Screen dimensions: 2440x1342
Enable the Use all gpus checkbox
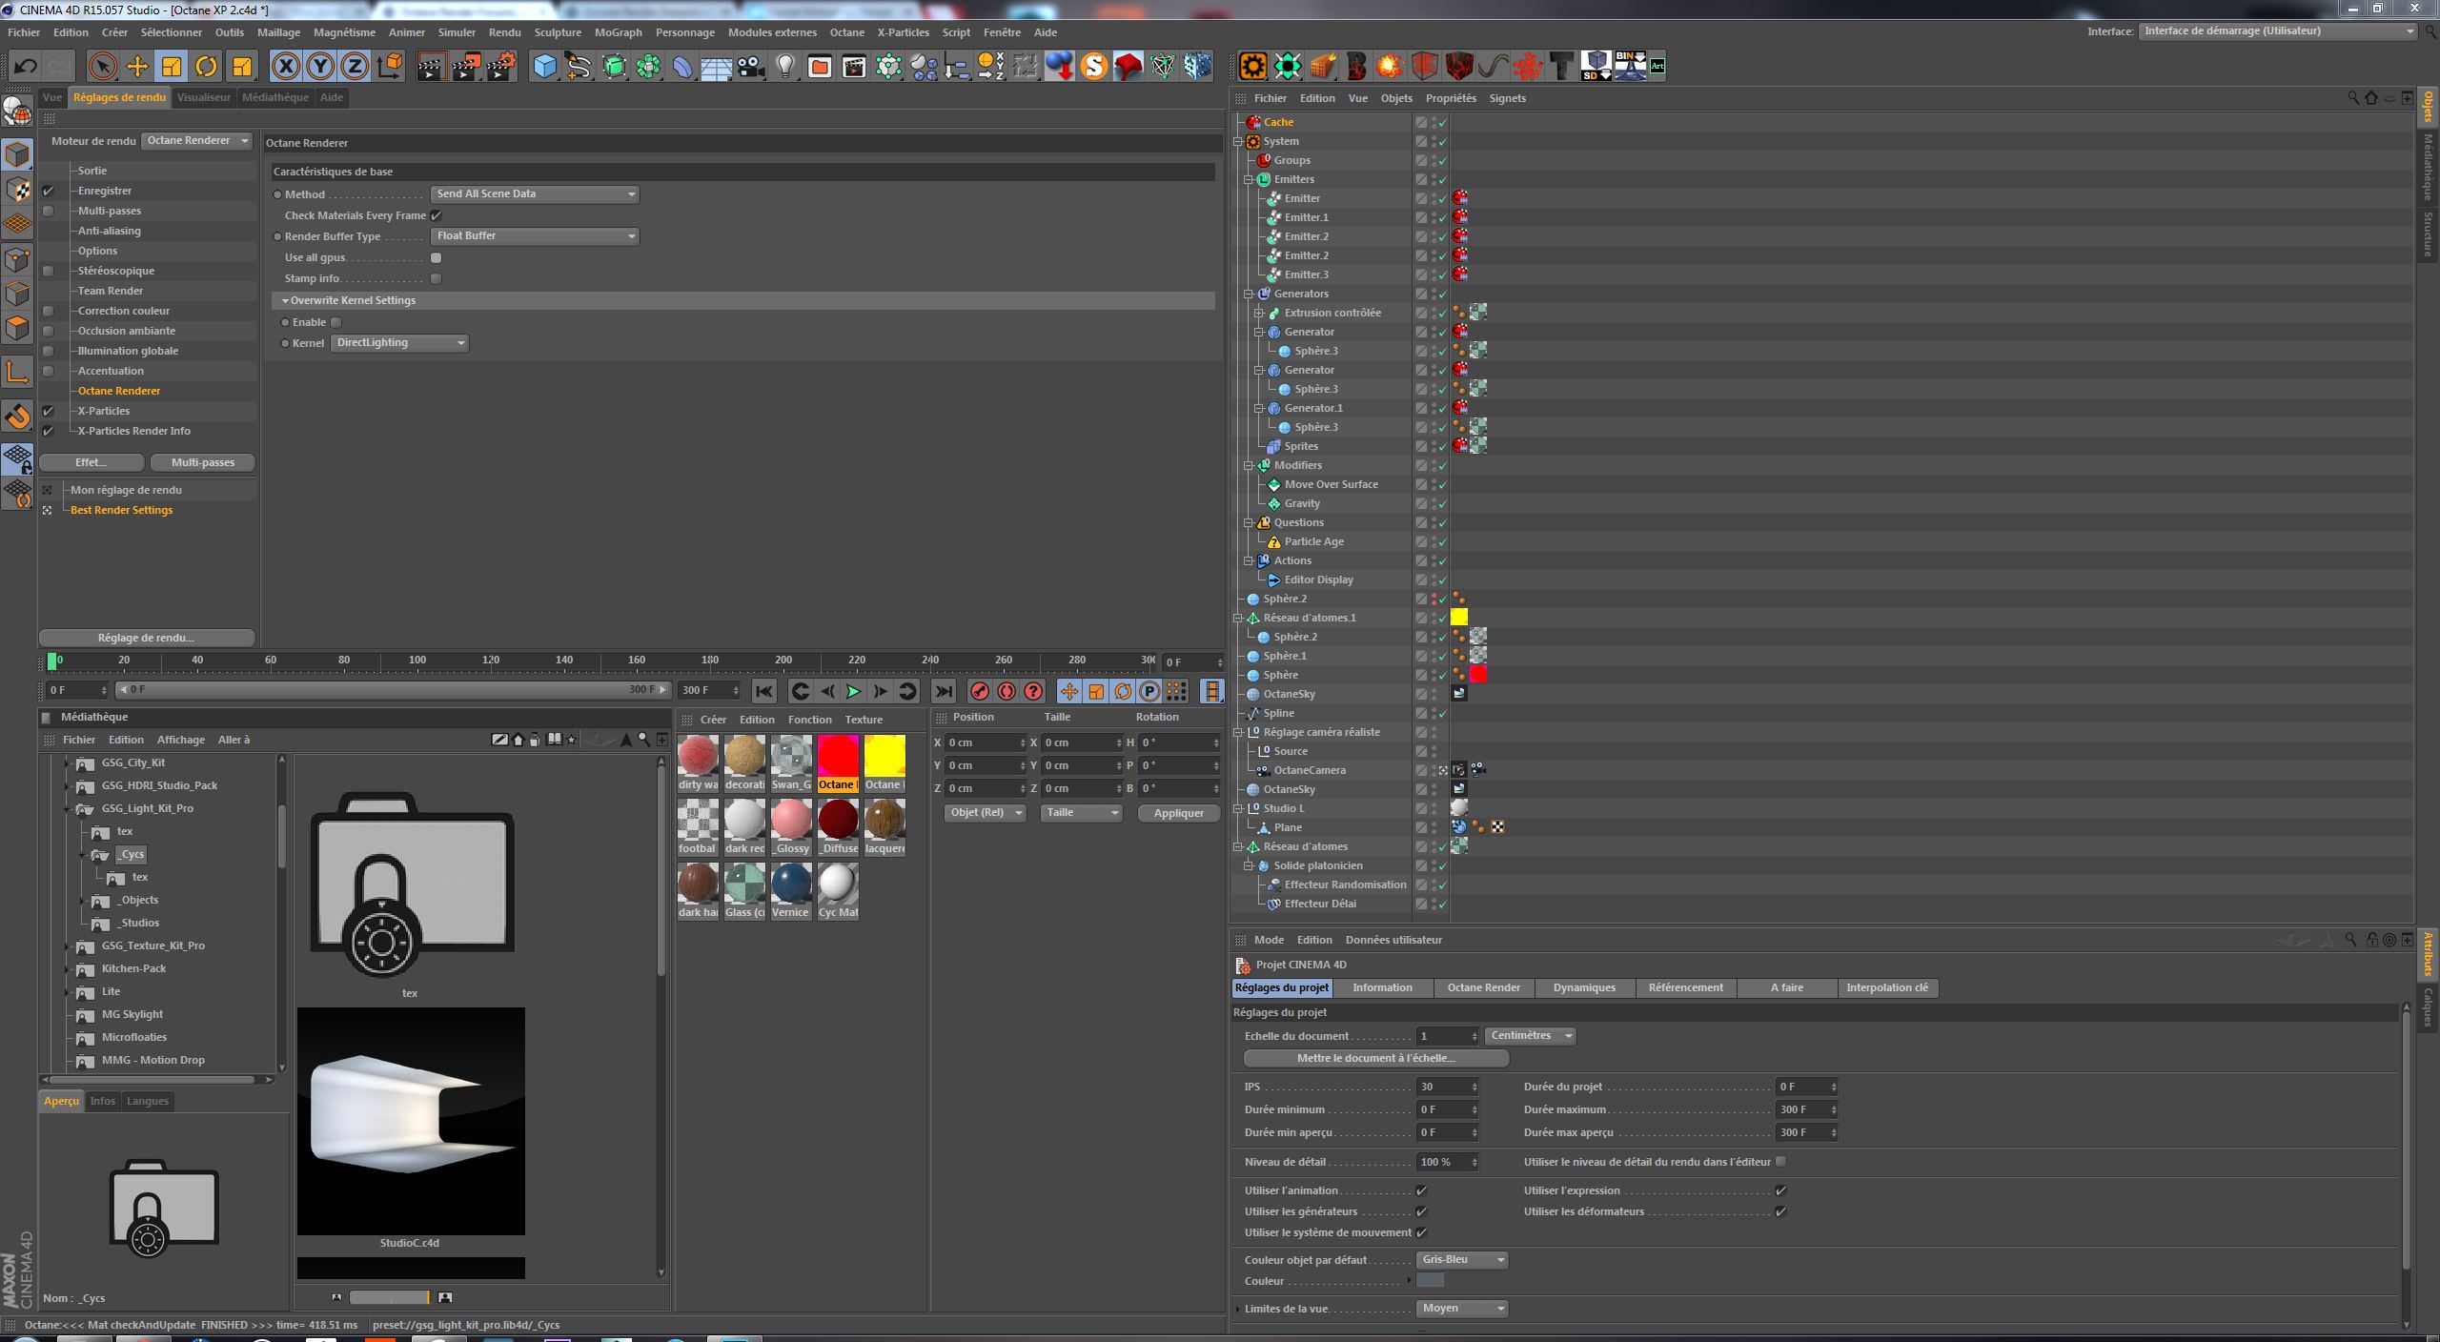pyautogui.click(x=437, y=257)
